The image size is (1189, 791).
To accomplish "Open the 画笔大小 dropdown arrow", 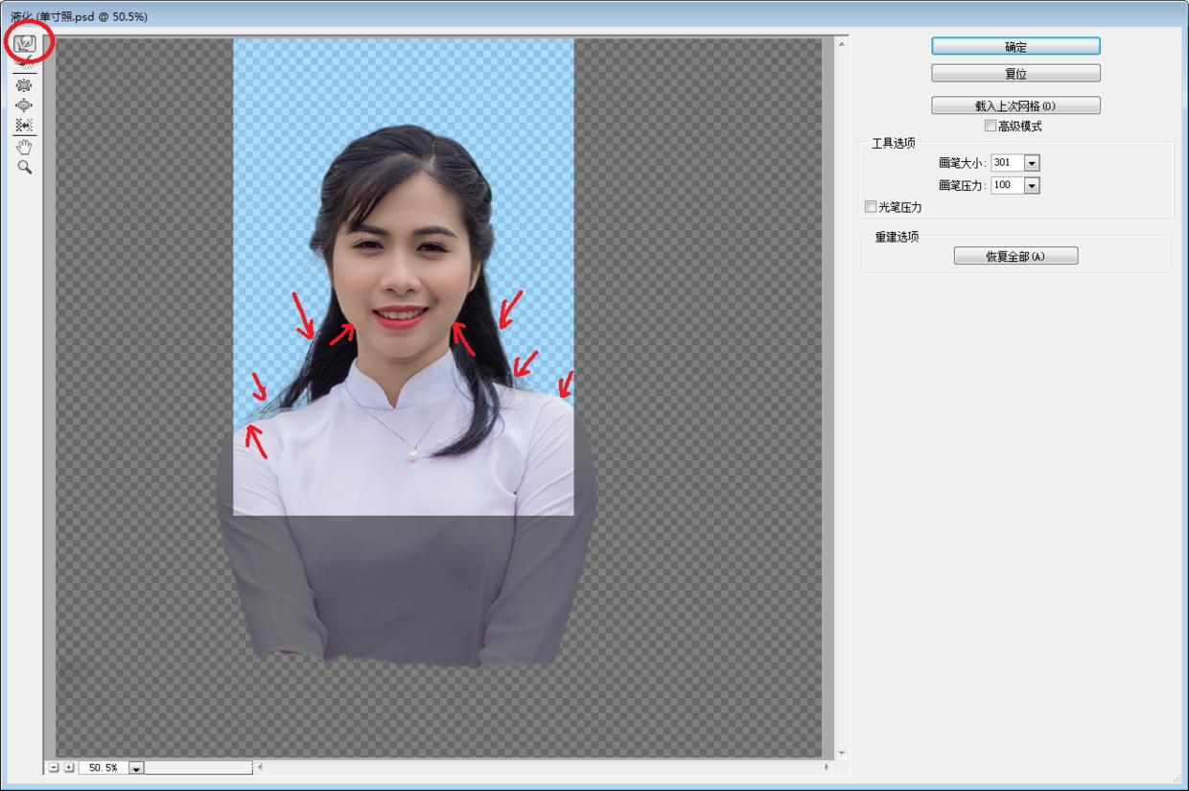I will (x=1032, y=164).
